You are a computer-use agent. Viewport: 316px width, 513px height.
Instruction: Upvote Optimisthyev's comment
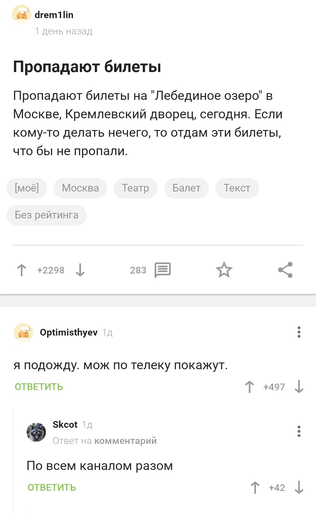point(250,387)
